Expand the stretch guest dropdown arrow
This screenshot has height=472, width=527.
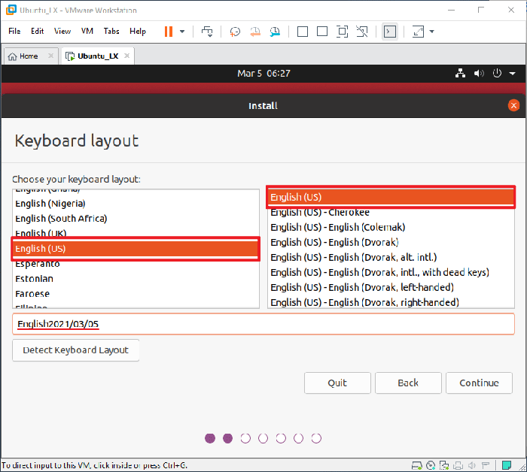[432, 32]
